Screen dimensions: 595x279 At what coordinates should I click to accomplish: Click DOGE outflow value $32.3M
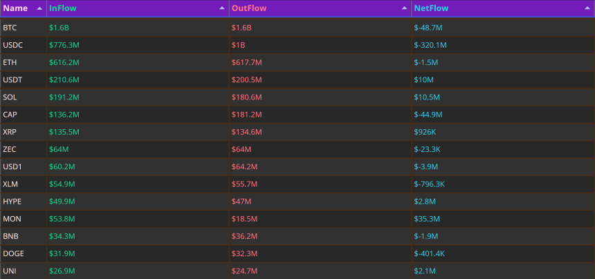tap(244, 253)
